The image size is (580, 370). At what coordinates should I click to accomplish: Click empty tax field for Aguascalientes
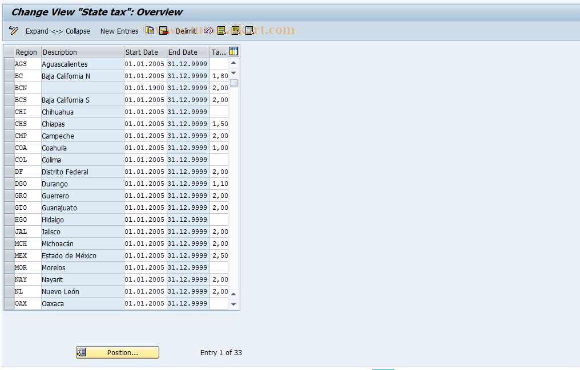[x=219, y=64]
